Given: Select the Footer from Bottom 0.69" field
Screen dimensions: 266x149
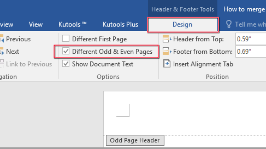Looking at the screenshot, I should coord(250,52).
